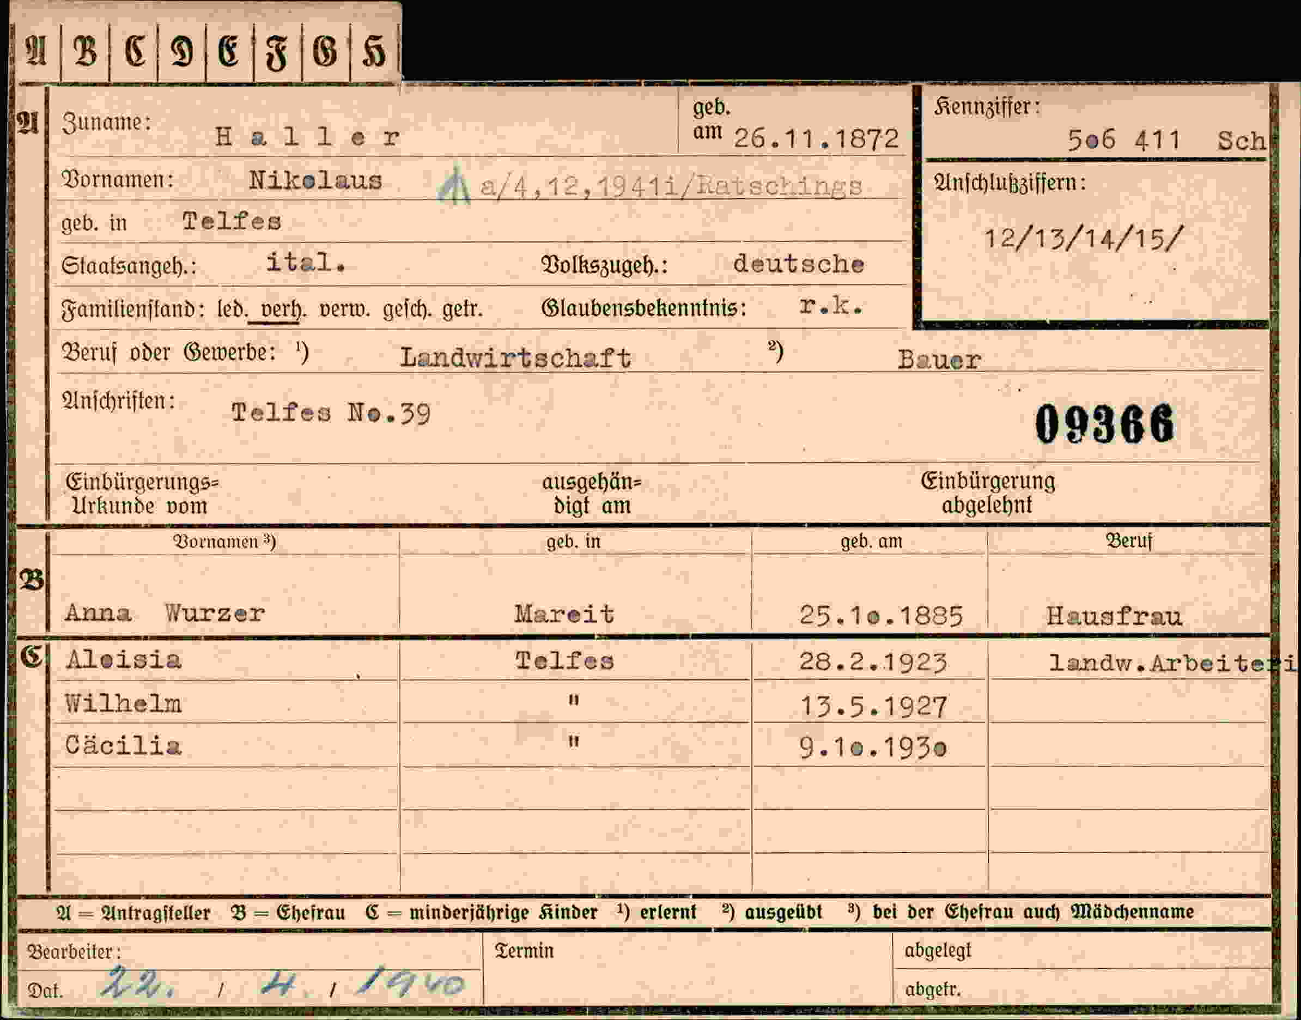Click the child name 'Aloisia'
Image resolution: width=1301 pixels, height=1020 pixels.
(x=123, y=660)
